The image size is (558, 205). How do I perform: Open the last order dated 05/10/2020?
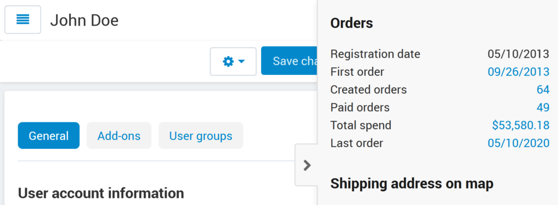pyautogui.click(x=519, y=143)
